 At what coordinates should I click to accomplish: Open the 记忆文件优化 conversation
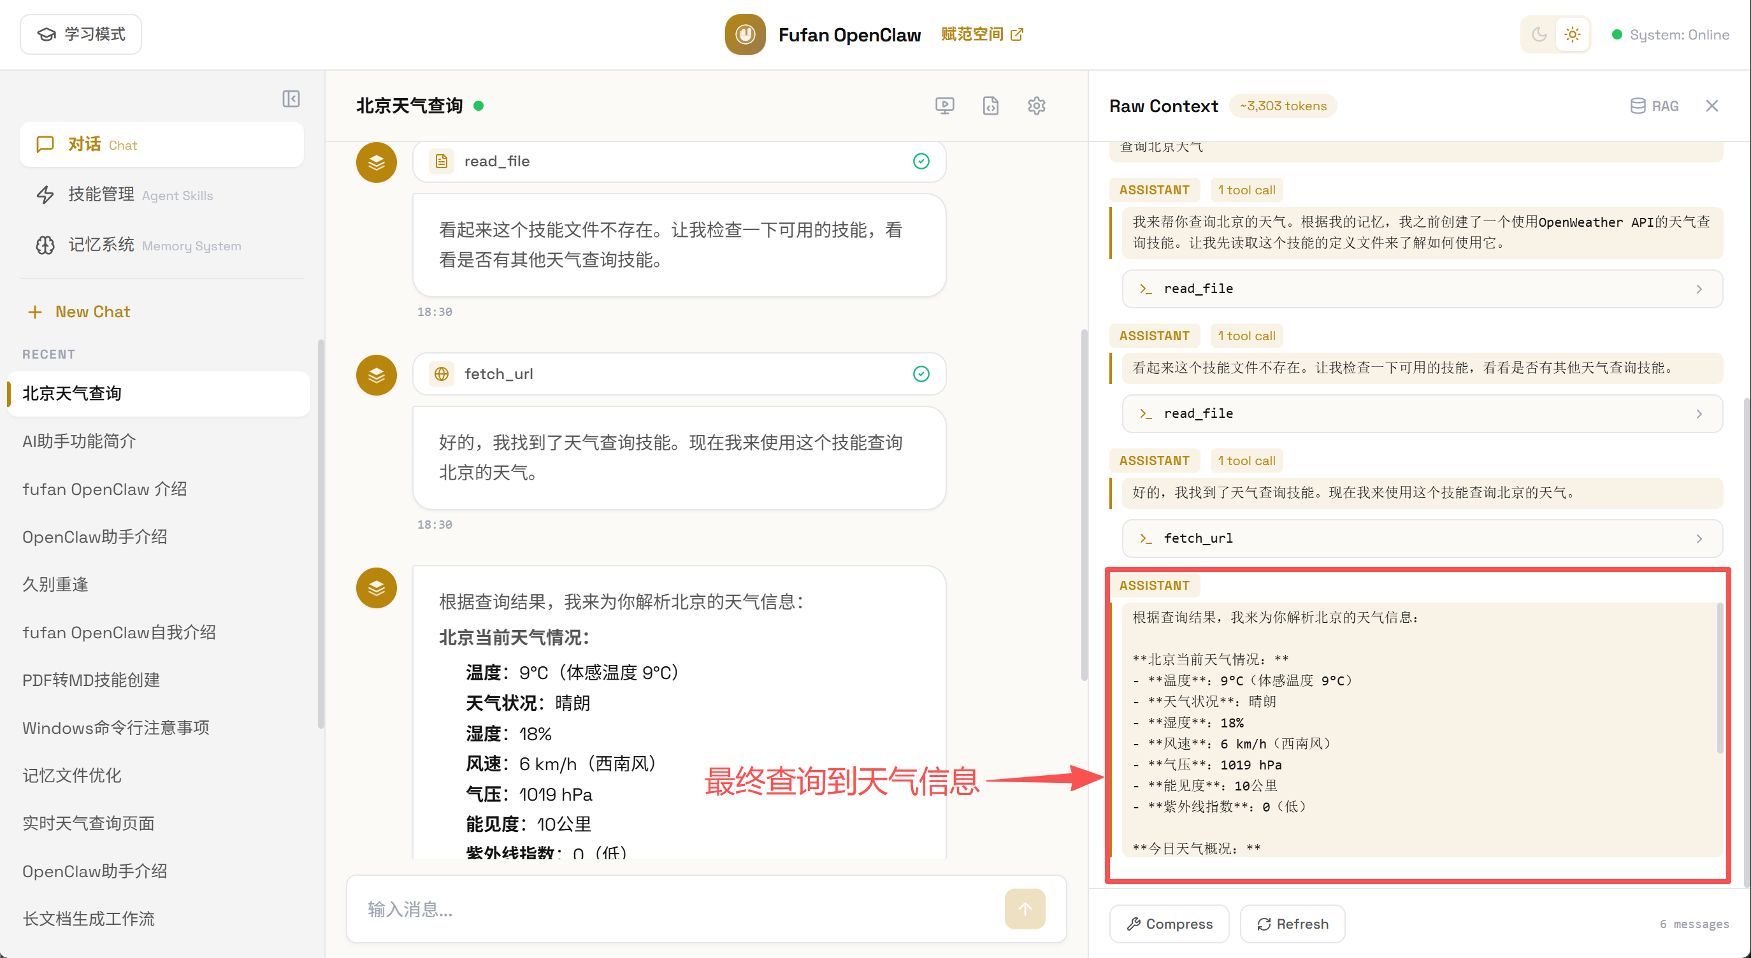(x=159, y=775)
